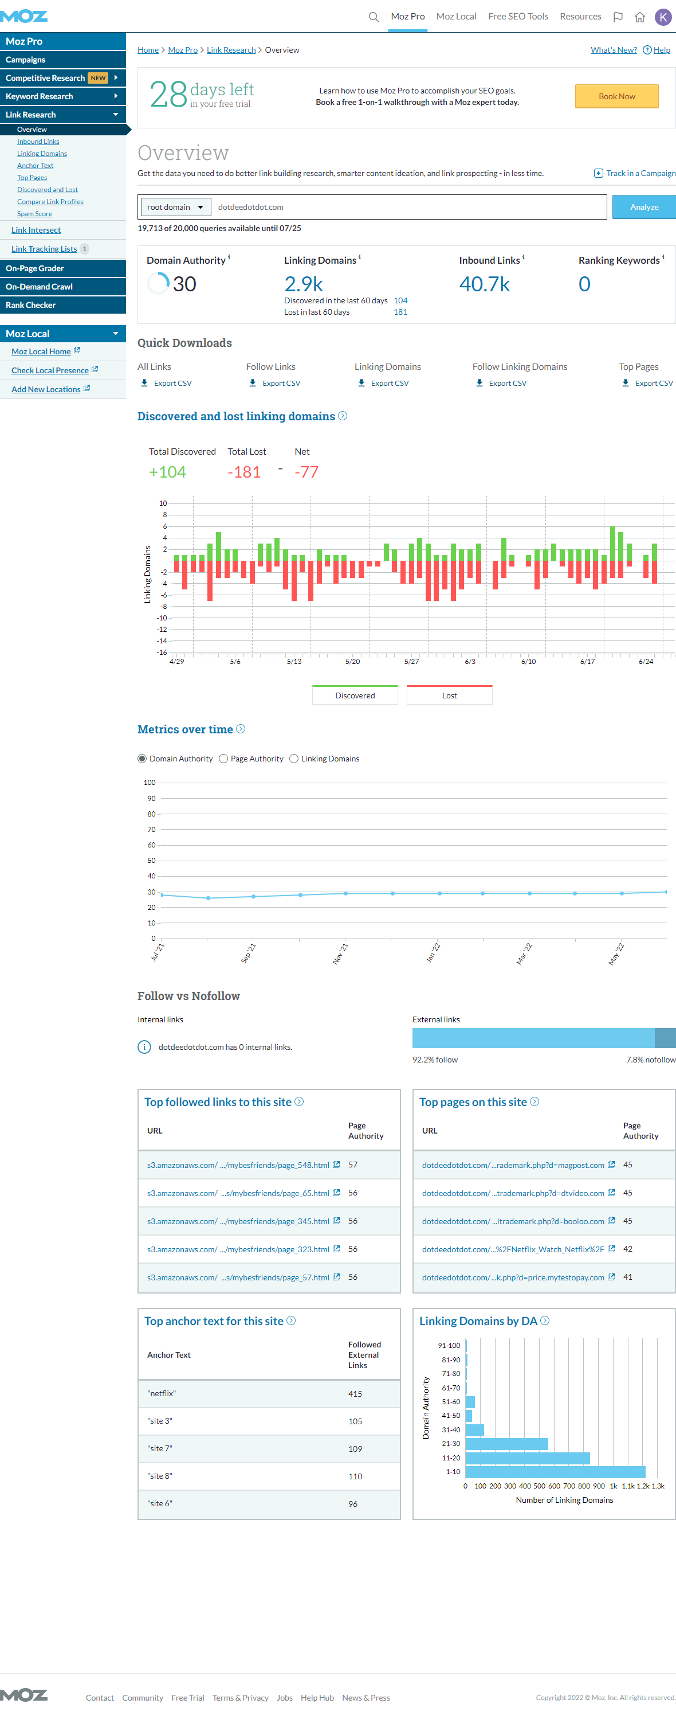The height and width of the screenshot is (1727, 676).
Task: Open external link icon for page_548.html row
Action: point(336,1165)
